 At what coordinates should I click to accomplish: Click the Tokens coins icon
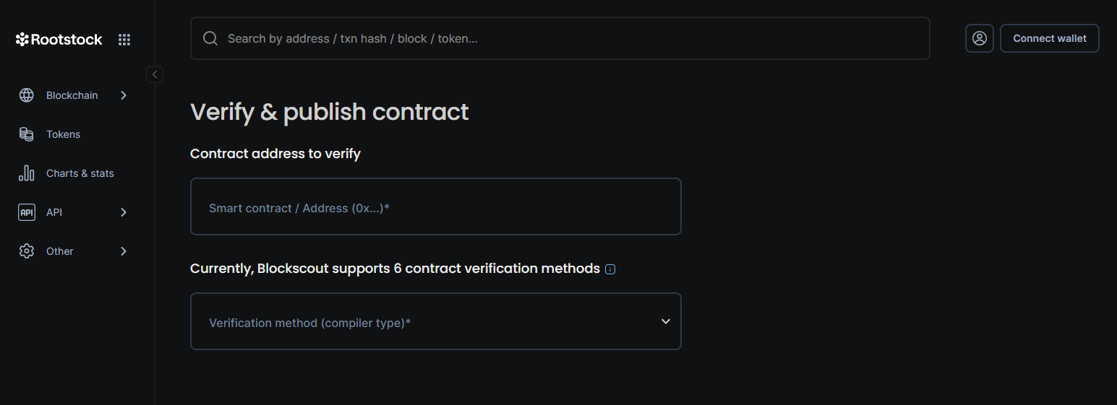tap(27, 134)
